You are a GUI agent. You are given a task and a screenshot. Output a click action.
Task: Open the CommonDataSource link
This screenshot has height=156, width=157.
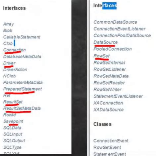coord(115,22)
